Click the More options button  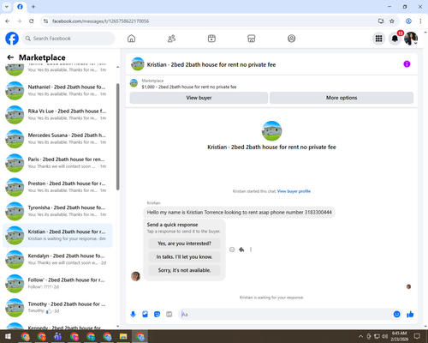(x=342, y=98)
